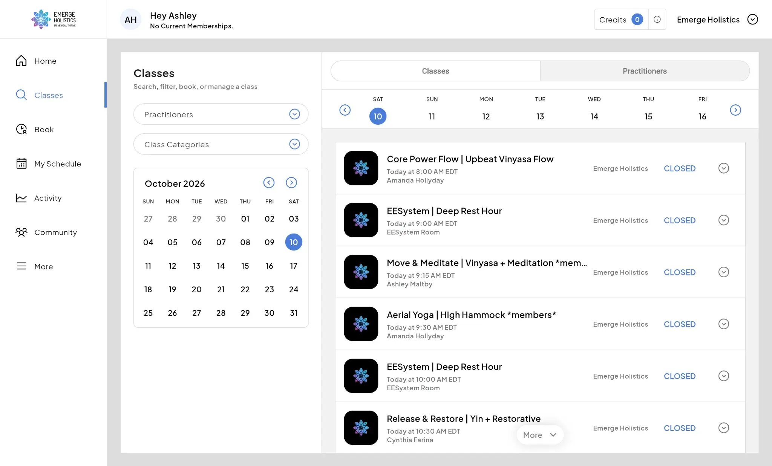The image size is (772, 466).
Task: Select October 05 in month calendar
Action: [x=172, y=242]
